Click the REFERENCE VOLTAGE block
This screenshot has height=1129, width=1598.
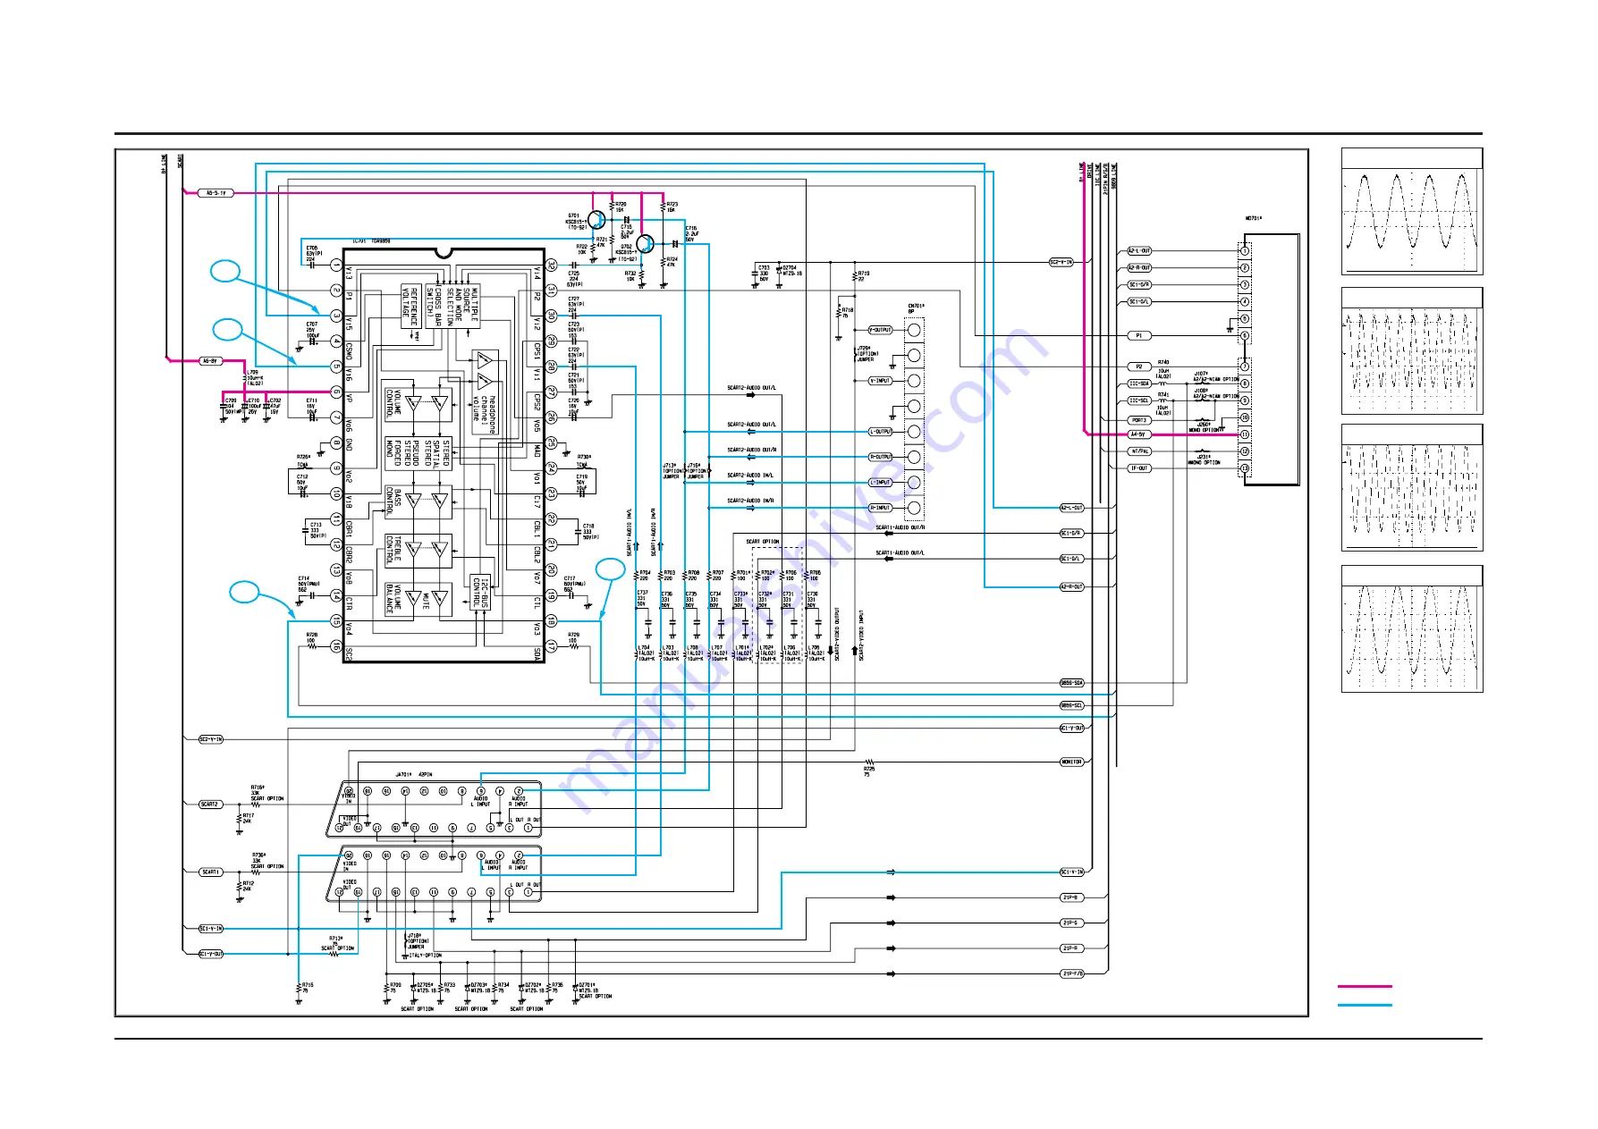tap(410, 308)
